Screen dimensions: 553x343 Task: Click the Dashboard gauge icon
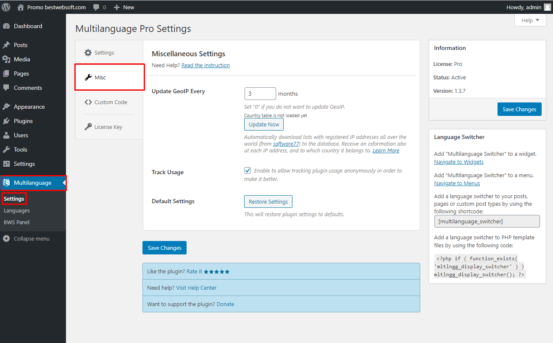pyautogui.click(x=6, y=26)
